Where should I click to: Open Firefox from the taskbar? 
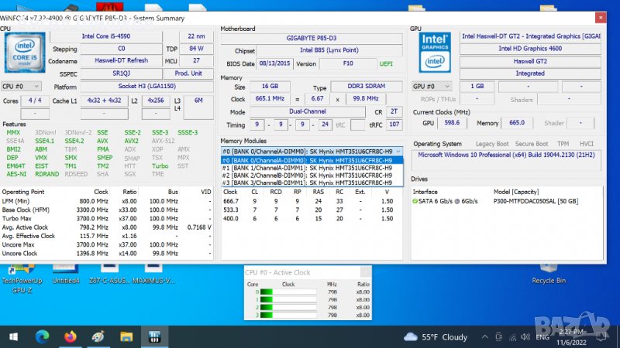[x=71, y=336]
